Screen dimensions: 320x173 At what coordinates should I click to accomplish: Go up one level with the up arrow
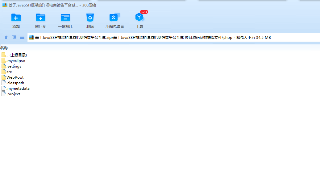(6, 37)
